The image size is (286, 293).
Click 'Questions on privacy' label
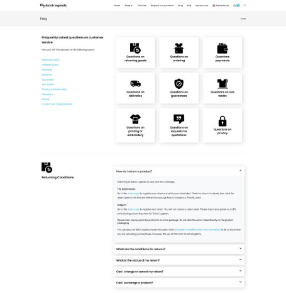(x=223, y=131)
